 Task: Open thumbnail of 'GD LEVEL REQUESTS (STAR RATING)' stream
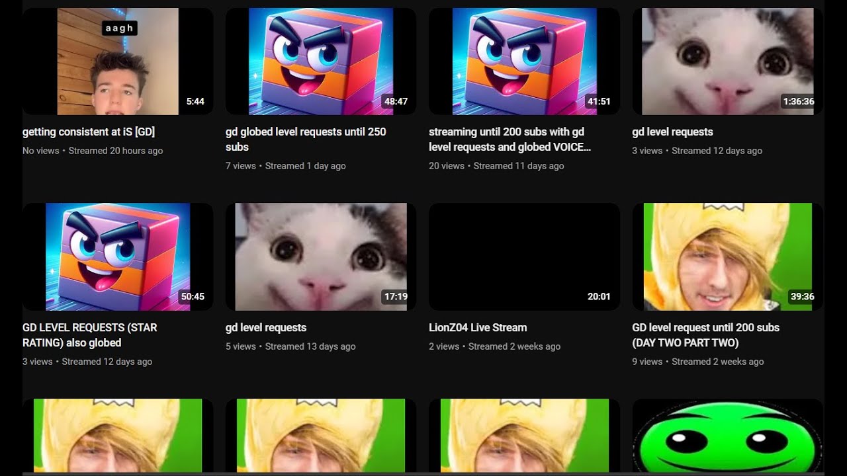pos(118,257)
